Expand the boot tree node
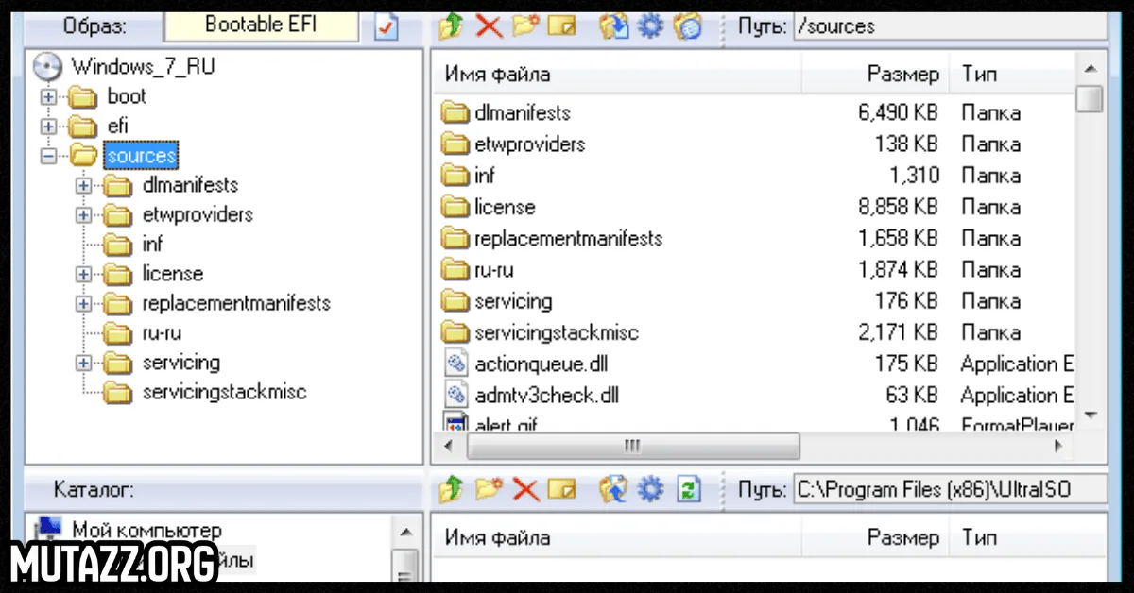This screenshot has height=593, width=1134. pyautogui.click(x=47, y=95)
